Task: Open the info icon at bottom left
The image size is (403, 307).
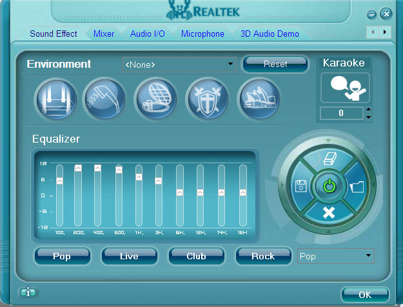Action: coord(28,292)
